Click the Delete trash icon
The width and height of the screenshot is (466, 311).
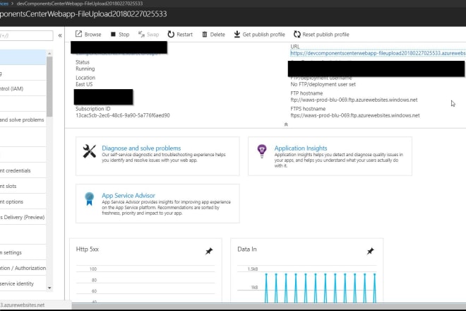click(205, 34)
